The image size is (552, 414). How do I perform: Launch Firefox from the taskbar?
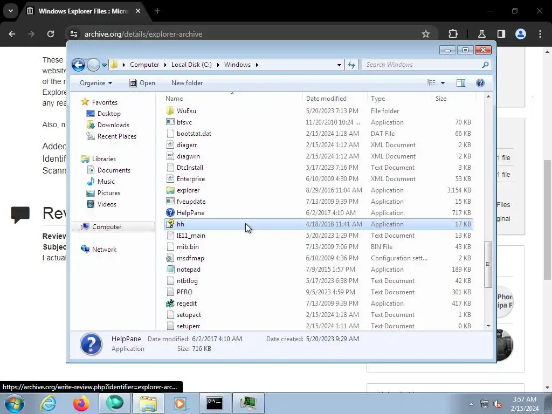coord(81,403)
